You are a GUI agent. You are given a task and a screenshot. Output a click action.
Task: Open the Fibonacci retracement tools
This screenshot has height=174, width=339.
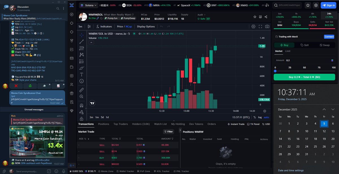(x=82, y=48)
